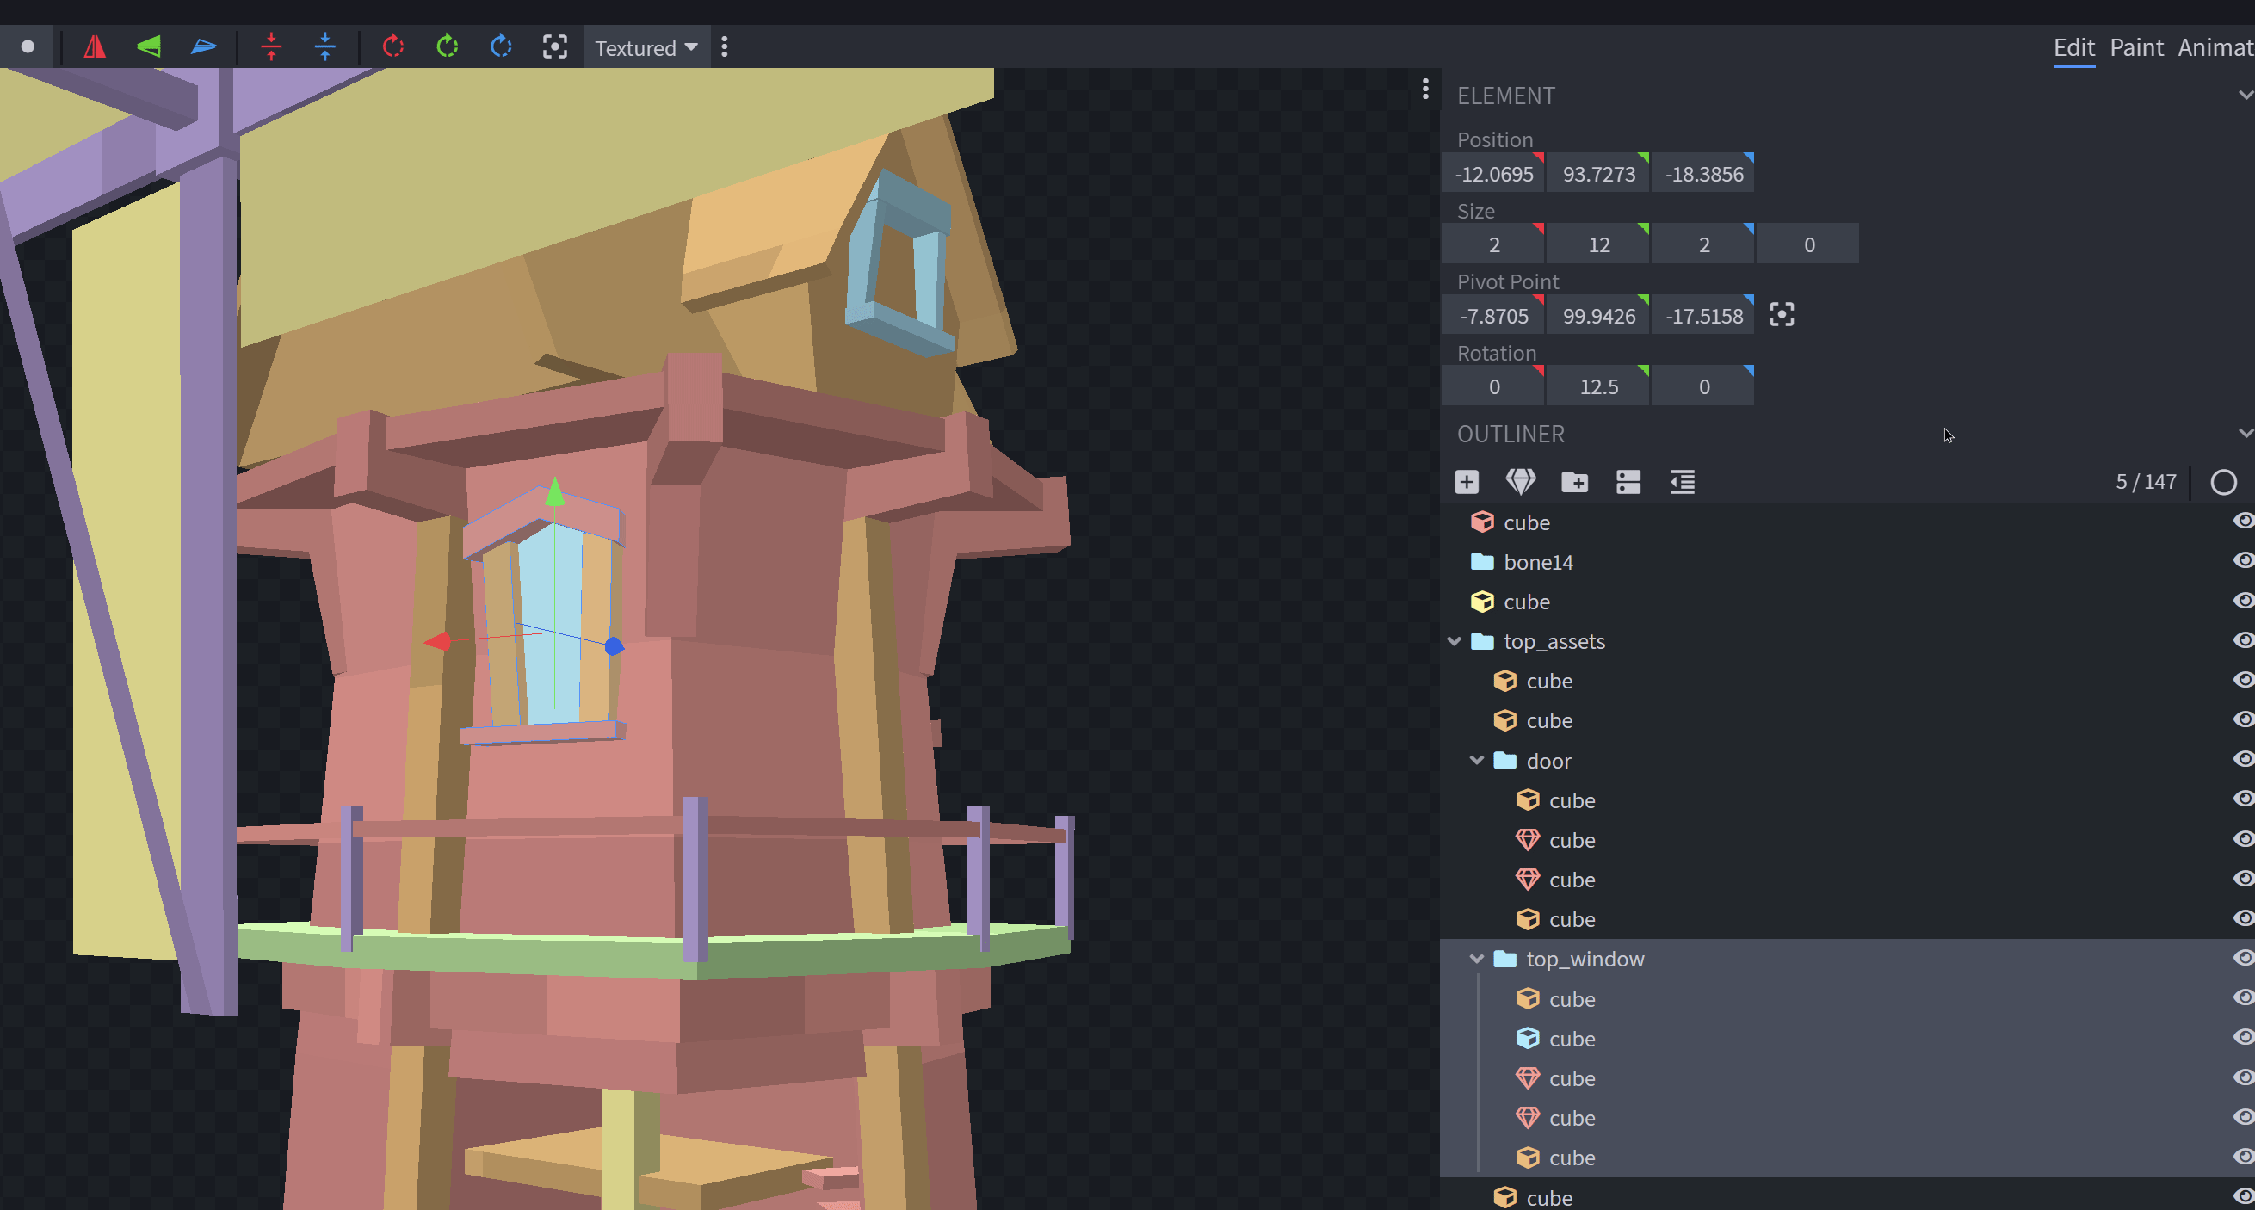Add a new mesh in Outliner
Viewport: 2255px width, 1210px height.
[x=1521, y=482]
